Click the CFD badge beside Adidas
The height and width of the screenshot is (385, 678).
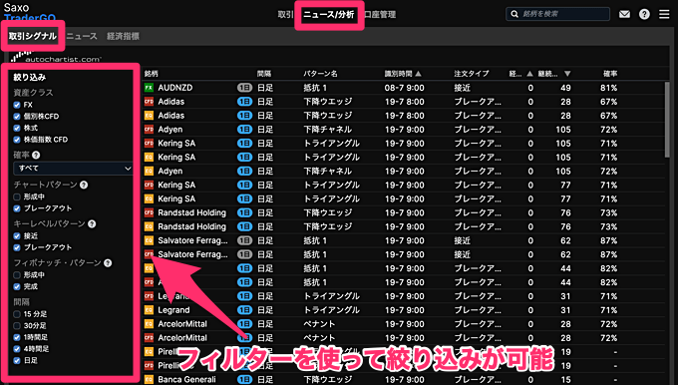click(x=149, y=102)
